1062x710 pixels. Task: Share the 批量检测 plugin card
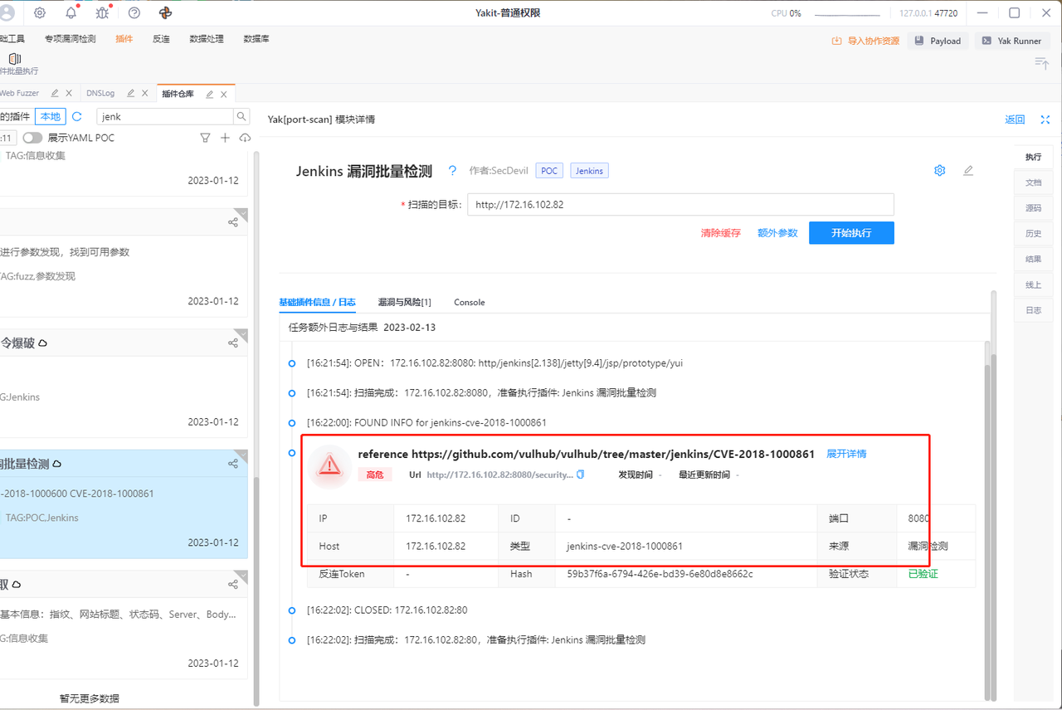click(x=233, y=464)
